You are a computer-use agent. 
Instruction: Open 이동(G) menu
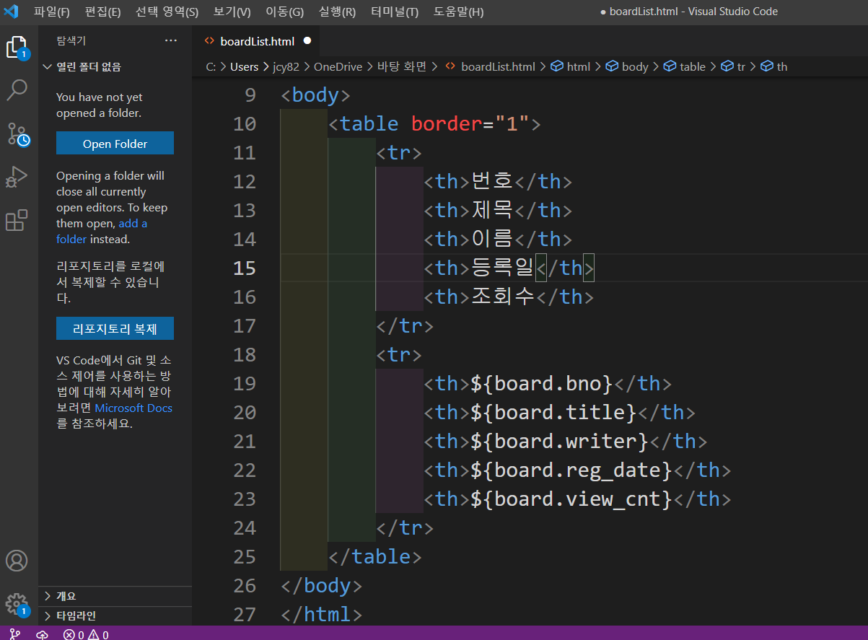pyautogui.click(x=284, y=12)
